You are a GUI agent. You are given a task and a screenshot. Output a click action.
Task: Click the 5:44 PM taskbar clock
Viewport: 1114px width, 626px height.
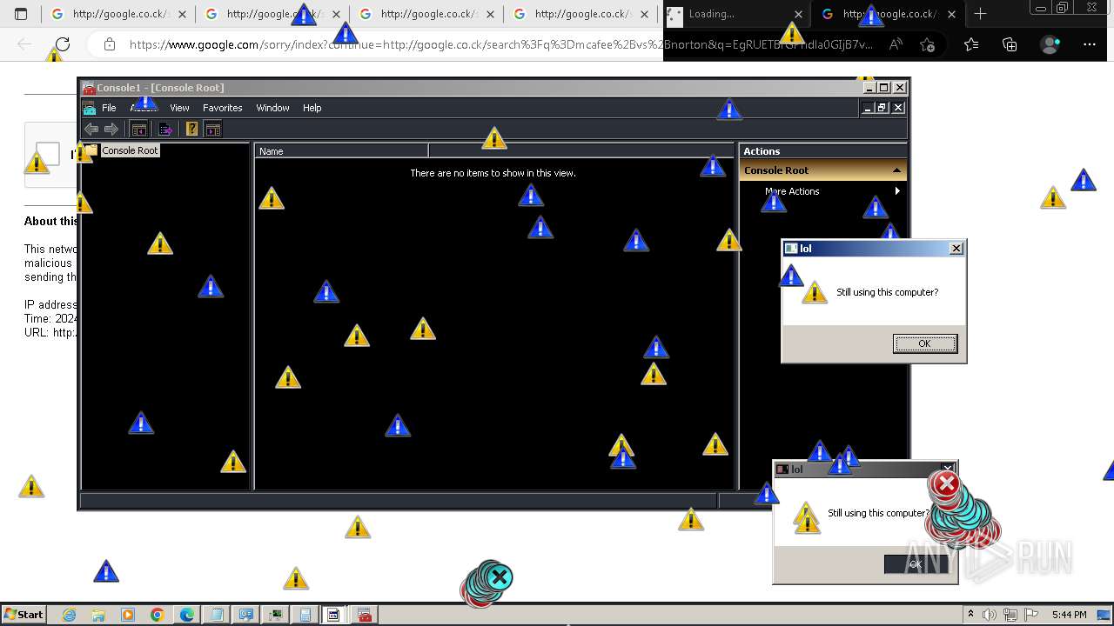pyautogui.click(x=1069, y=615)
